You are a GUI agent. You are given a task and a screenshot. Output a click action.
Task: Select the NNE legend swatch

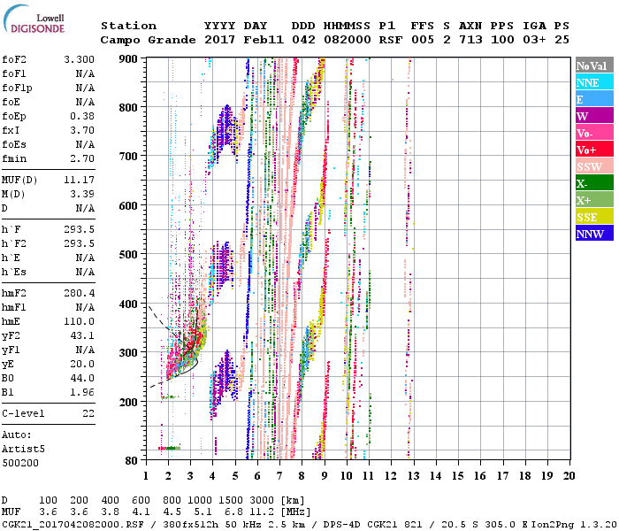(594, 82)
